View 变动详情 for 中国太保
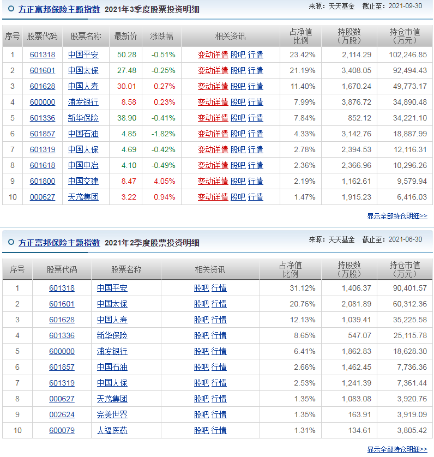Screen dimensions: 434x457 [213, 70]
